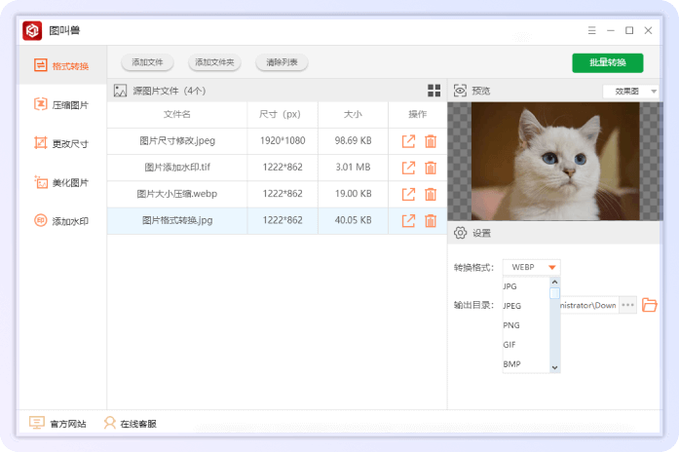Browse output path with three-dots button

tap(628, 305)
